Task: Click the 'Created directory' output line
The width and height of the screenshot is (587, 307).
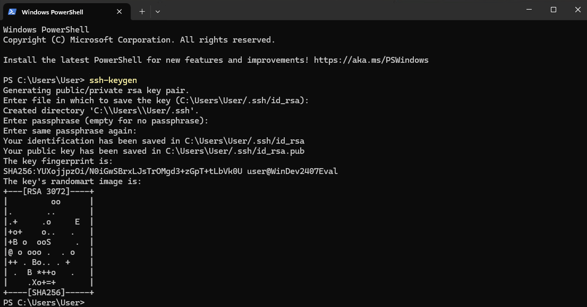Action: (x=101, y=111)
